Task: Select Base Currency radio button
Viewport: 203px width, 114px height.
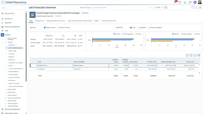Action: 45,28
